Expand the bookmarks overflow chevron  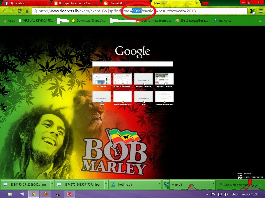coord(260,21)
